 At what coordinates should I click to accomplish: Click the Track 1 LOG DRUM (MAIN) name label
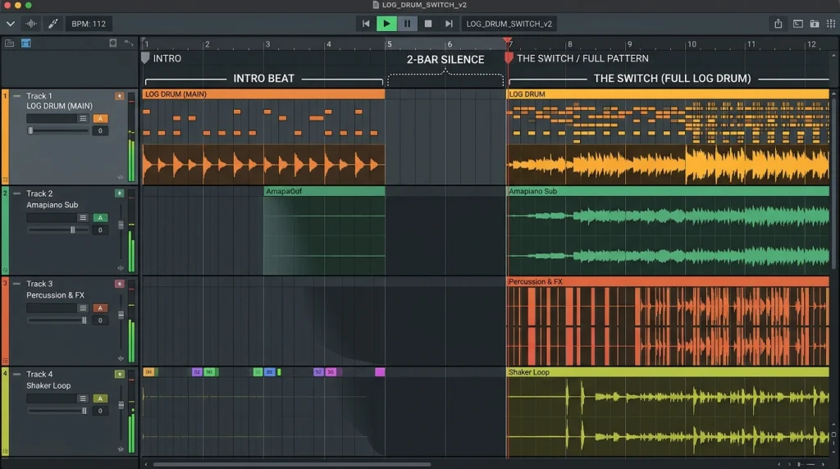(59, 106)
